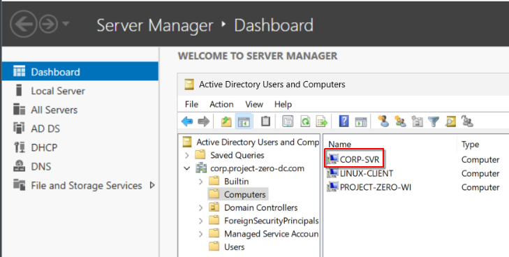Click the Active Directory Users and Computers title icon
Image resolution: width=509 pixels, height=257 pixels.
189,85
